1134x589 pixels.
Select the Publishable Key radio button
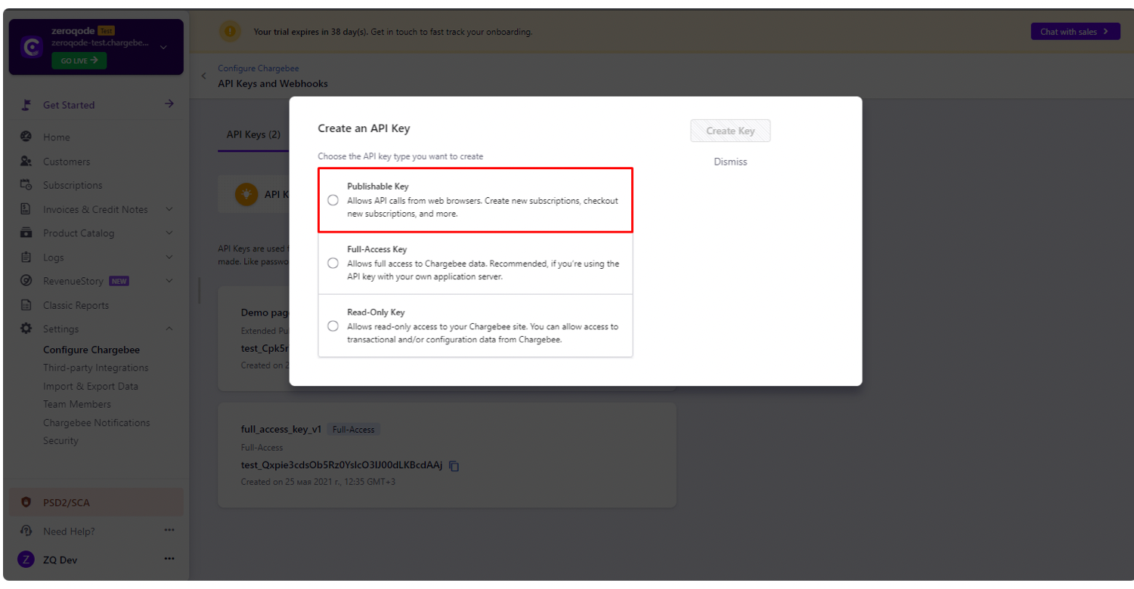pos(333,200)
